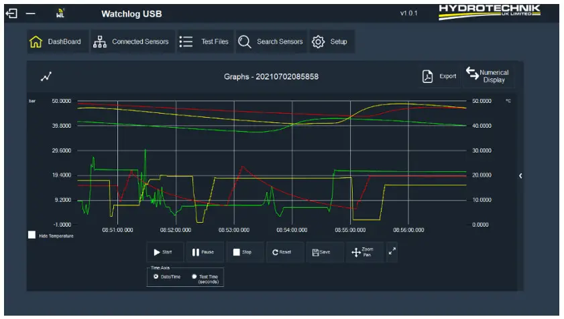Click the line graph icon beside title

[46, 76]
